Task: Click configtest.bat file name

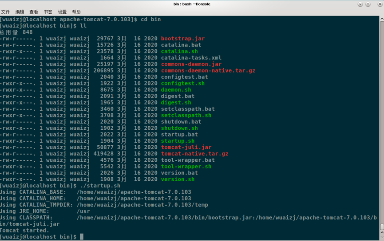Action: click(184, 77)
